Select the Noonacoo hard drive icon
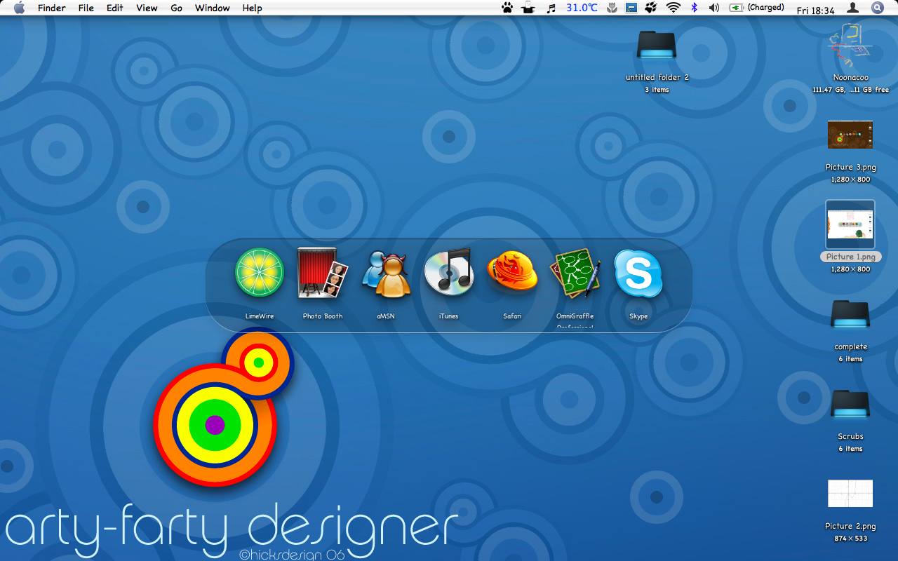Image resolution: width=898 pixels, height=561 pixels. (x=850, y=46)
